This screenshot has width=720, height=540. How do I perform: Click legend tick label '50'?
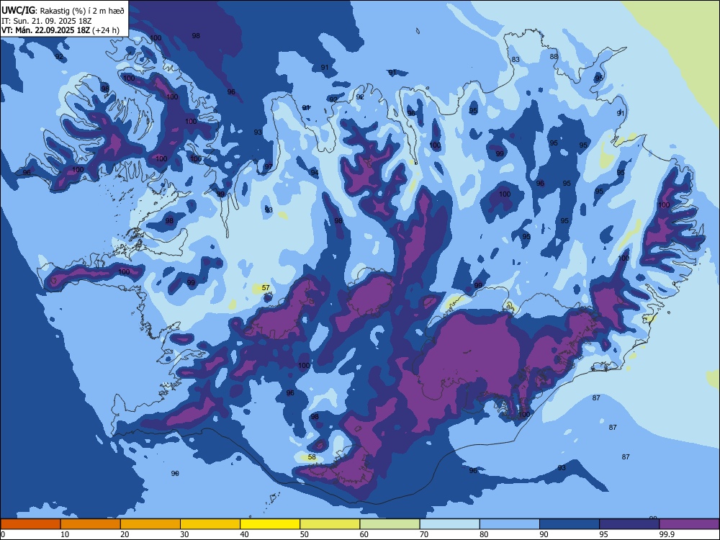coord(304,534)
